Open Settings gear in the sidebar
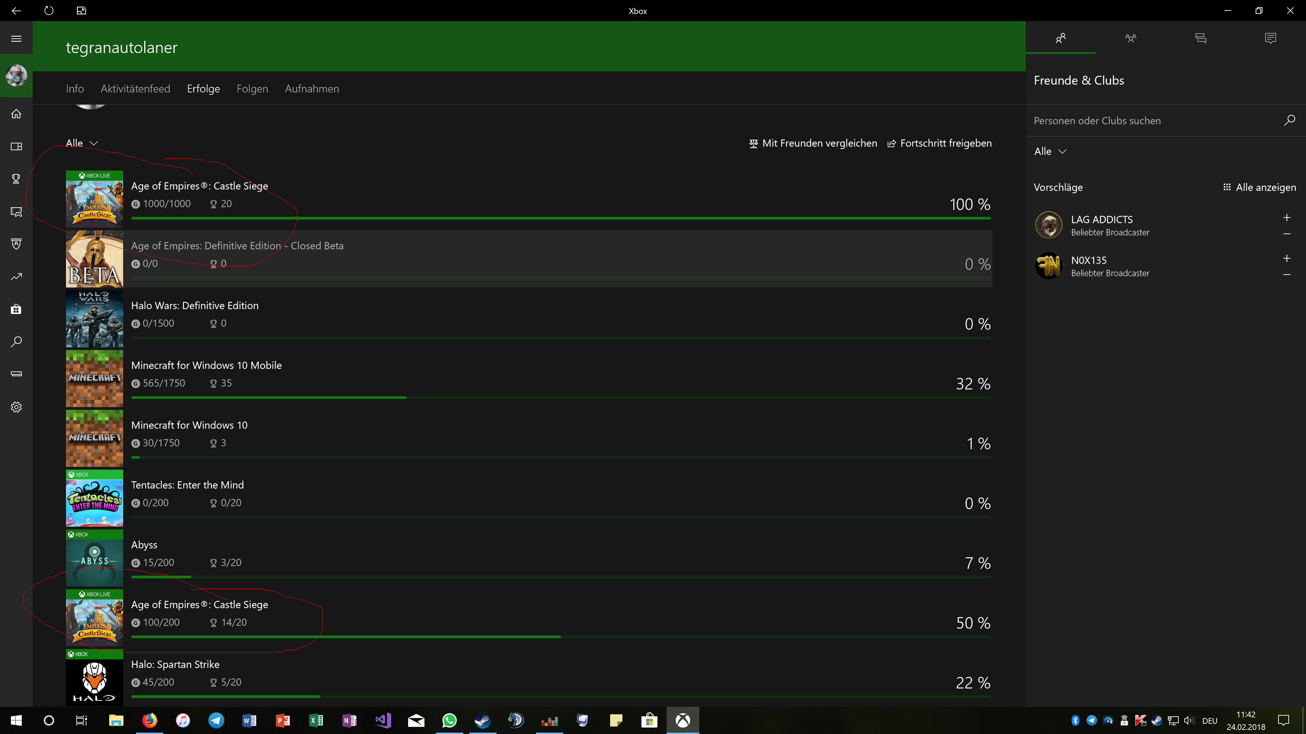 click(x=16, y=407)
